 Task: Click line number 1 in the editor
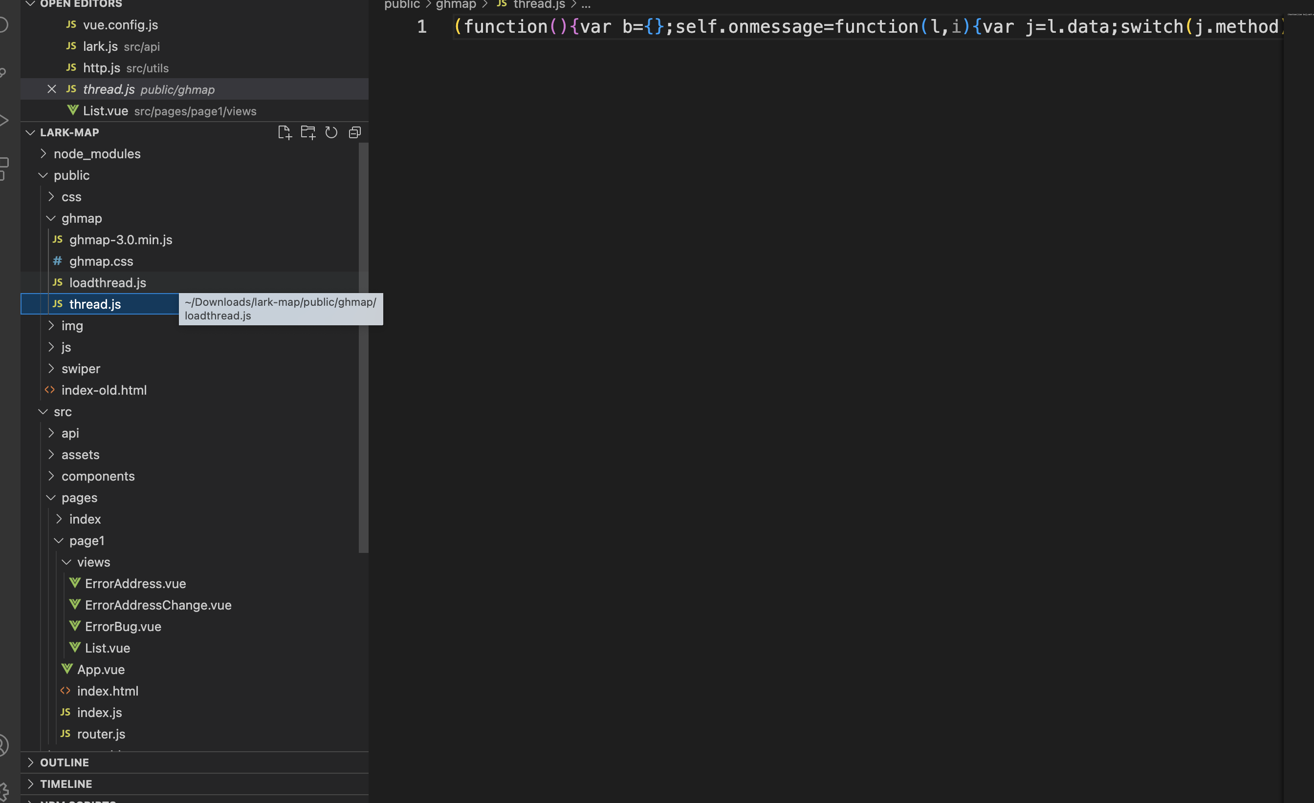pos(422,27)
